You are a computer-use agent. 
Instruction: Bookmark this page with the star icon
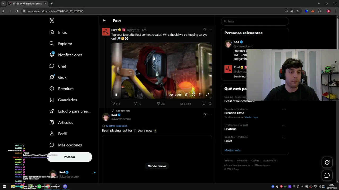[298, 11]
